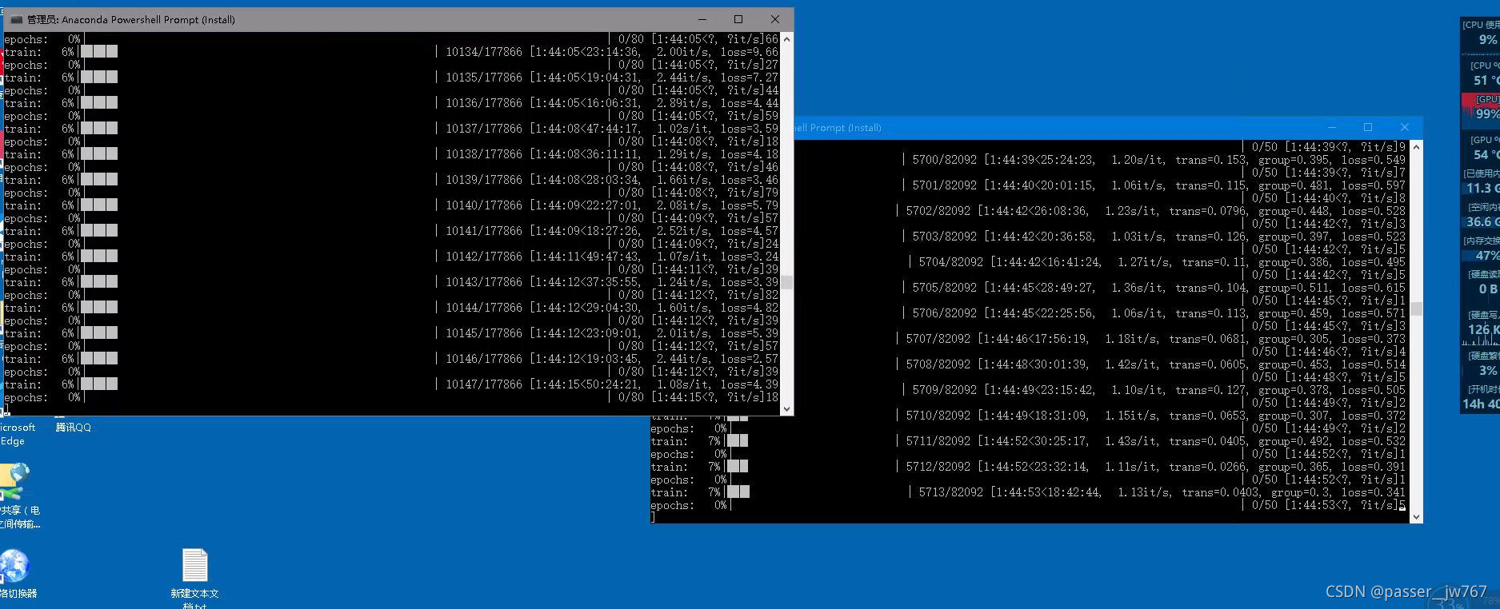The width and height of the screenshot is (1500, 609).
Task: Click the free memory 36.6 G reading
Action: [1482, 221]
